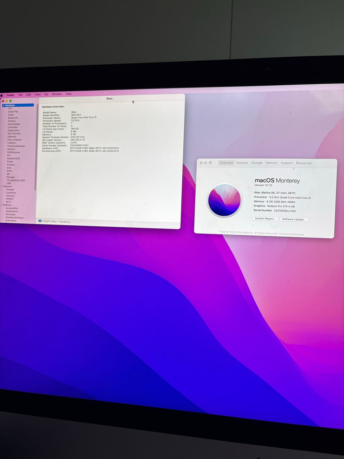Select SPI in the sidebar
Image resolution: width=344 pixels, height=459 pixels.
tap(8, 174)
